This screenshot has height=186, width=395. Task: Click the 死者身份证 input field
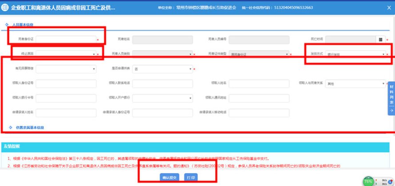[66, 40]
